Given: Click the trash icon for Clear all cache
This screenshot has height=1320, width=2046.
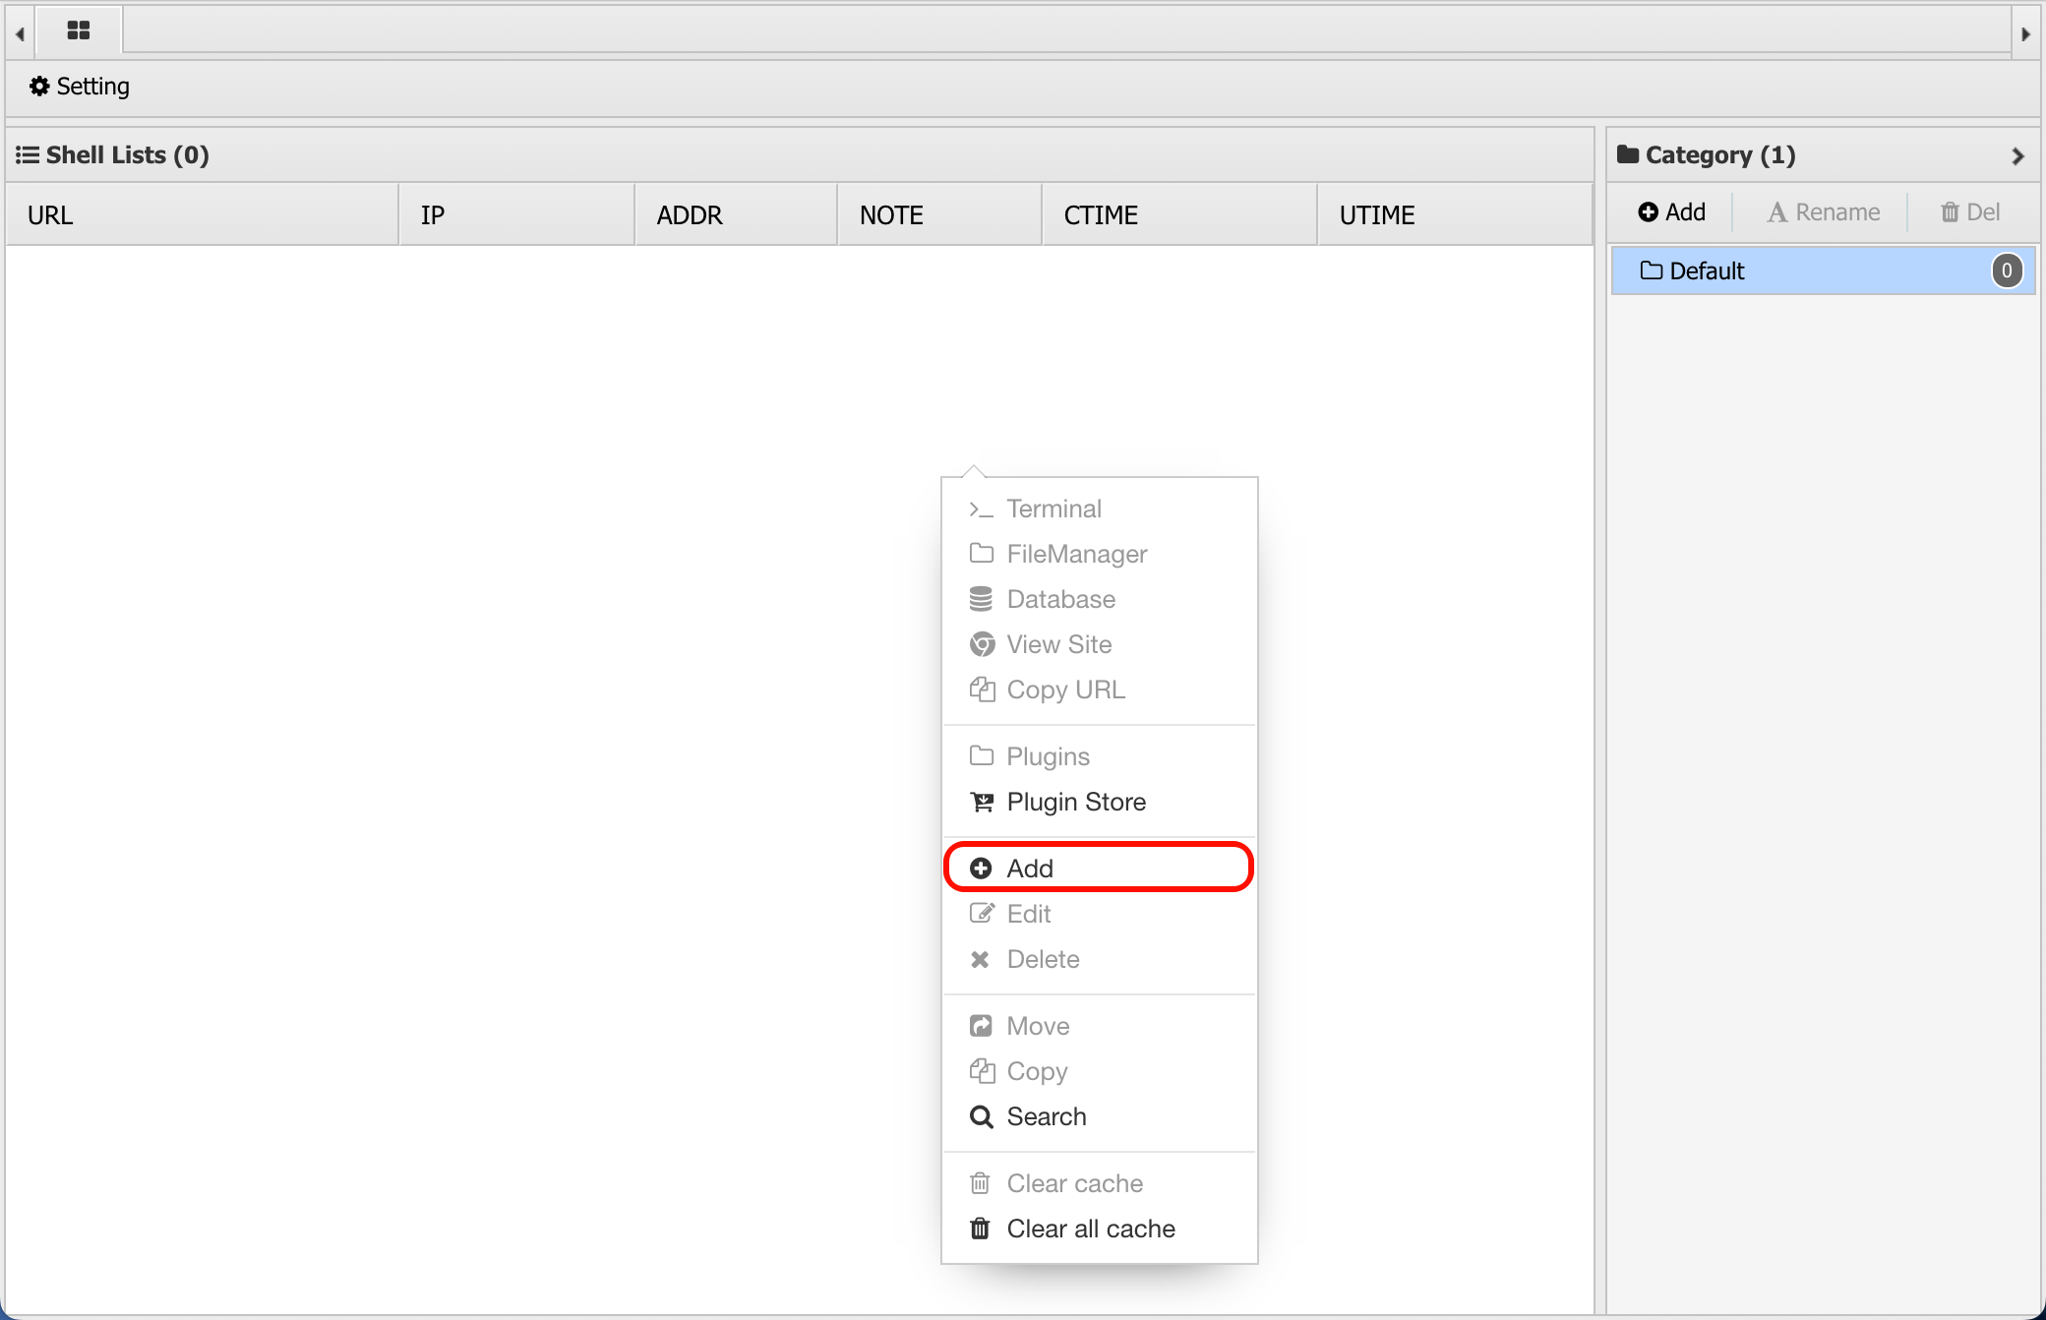Looking at the screenshot, I should (x=981, y=1229).
